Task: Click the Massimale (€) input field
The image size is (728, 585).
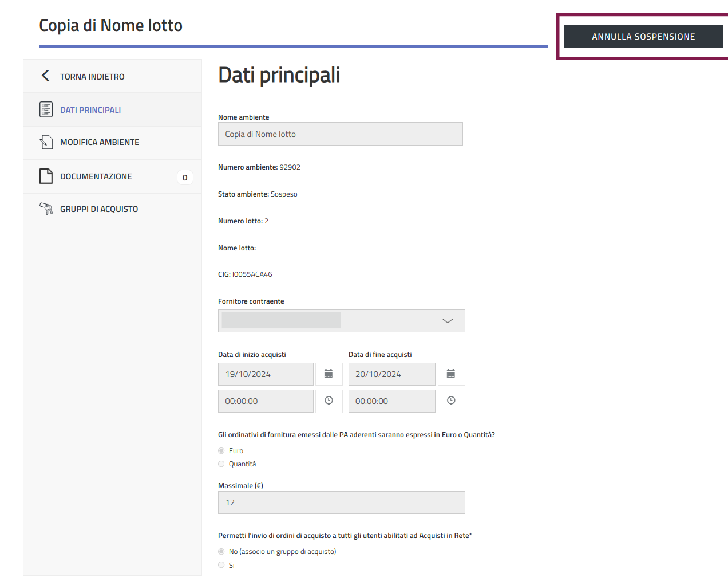Action: pyautogui.click(x=341, y=502)
